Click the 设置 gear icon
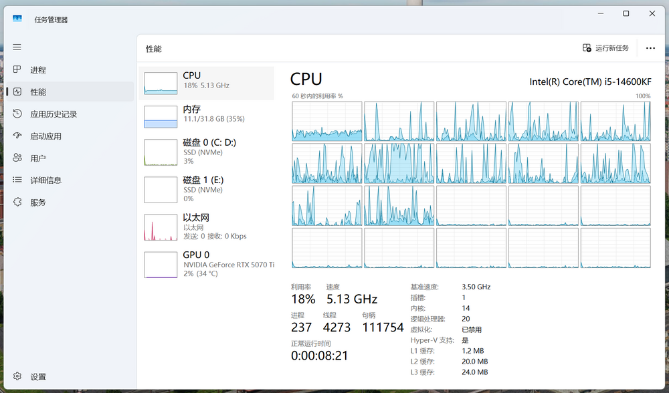 [x=17, y=376]
